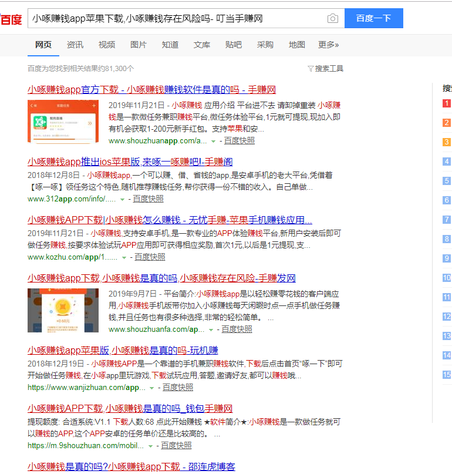Click hot search rank 4 badge

(447, 162)
